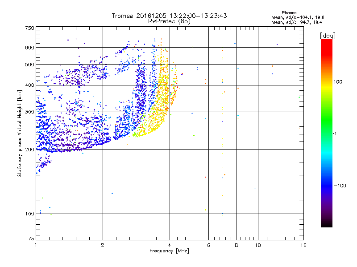Click the y-axis tick label "750"
This screenshot has width=357, height=267.
[x=29, y=28]
